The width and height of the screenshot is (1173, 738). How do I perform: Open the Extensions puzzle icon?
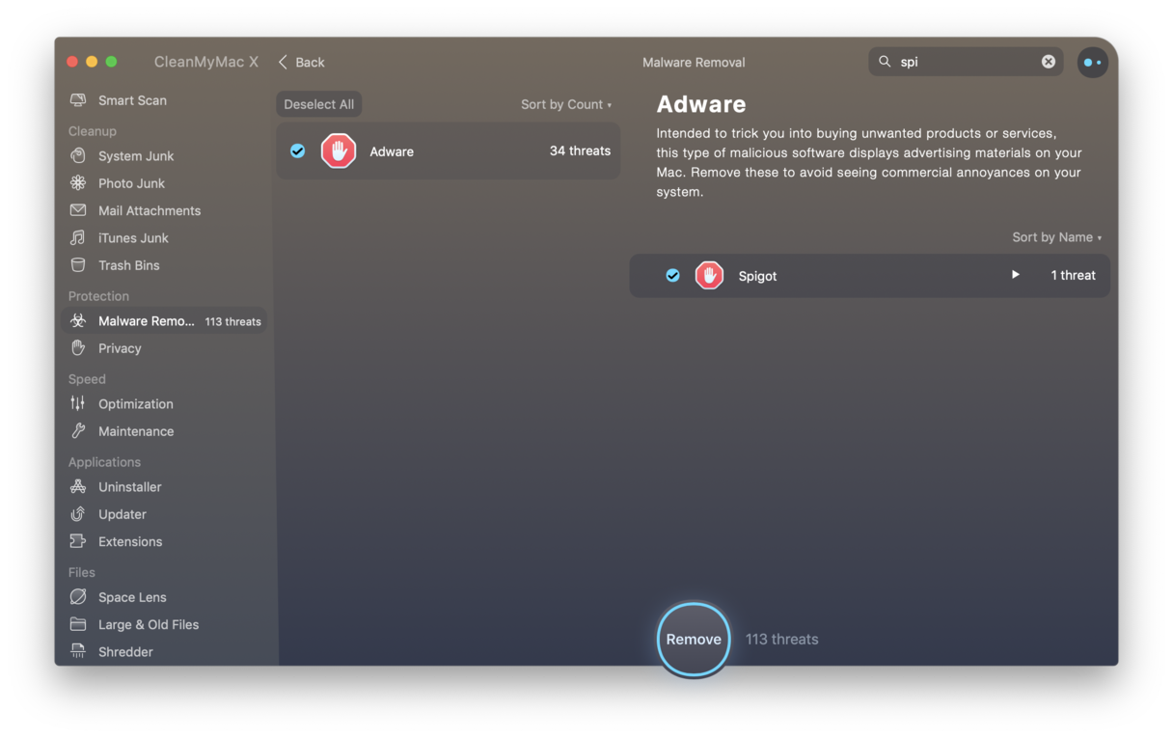[78, 541]
